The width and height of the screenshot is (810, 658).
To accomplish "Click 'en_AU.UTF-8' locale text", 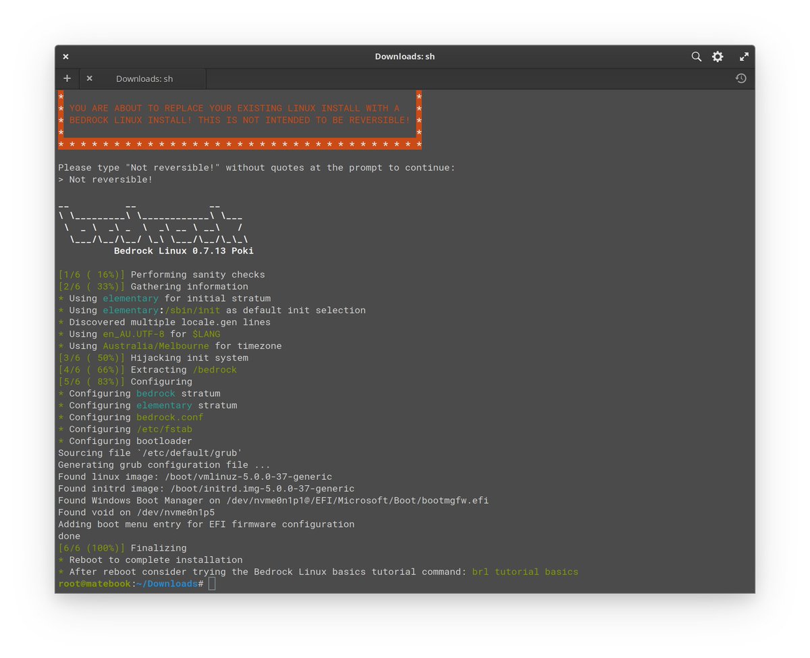I will (134, 334).
